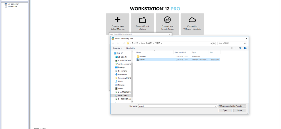Sort by the Size column header

click(214, 52)
